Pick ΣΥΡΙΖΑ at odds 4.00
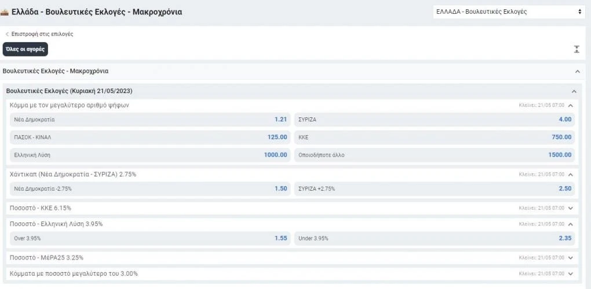Screen dimensions: 591x289 pos(435,120)
